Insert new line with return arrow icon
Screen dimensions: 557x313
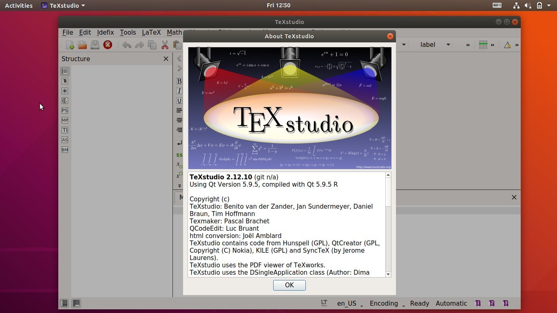point(179,143)
